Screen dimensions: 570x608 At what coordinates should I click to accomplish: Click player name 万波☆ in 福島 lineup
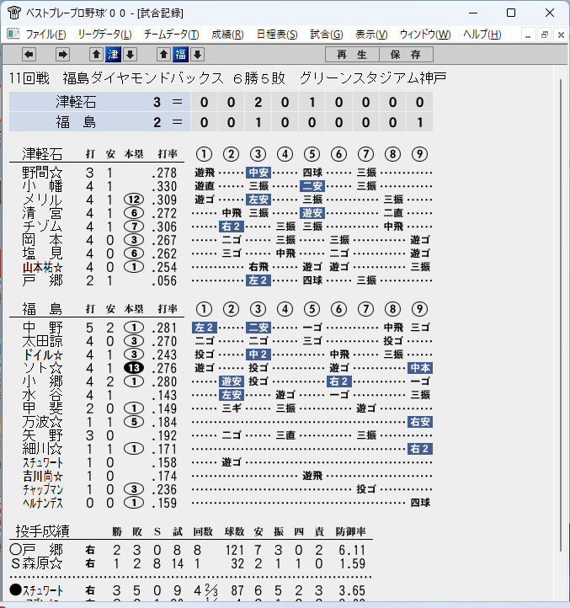(x=42, y=422)
